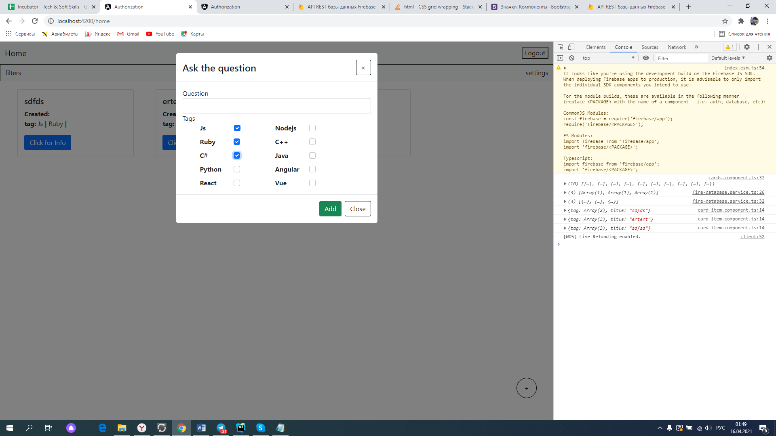Screen dimensions: 776x436
Task: Enable the Python tag checkbox
Action: click(x=237, y=169)
